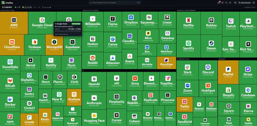Open the Anthropic tile
The height and width of the screenshot is (126, 257).
[x=94, y=101]
